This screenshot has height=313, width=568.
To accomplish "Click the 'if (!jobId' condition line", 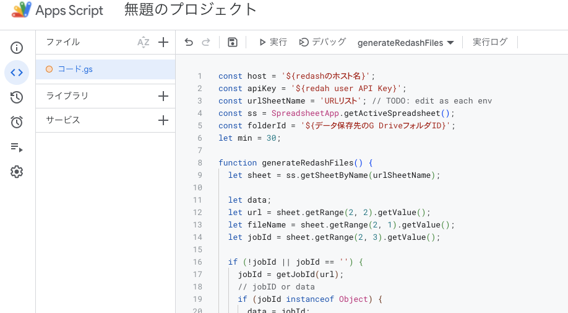I will 296,262.
